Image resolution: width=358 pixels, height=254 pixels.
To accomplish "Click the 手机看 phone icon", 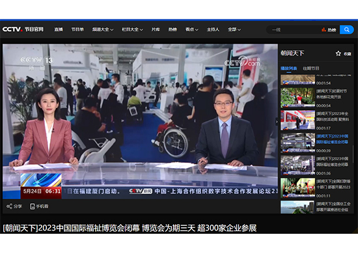I will point(33,206).
